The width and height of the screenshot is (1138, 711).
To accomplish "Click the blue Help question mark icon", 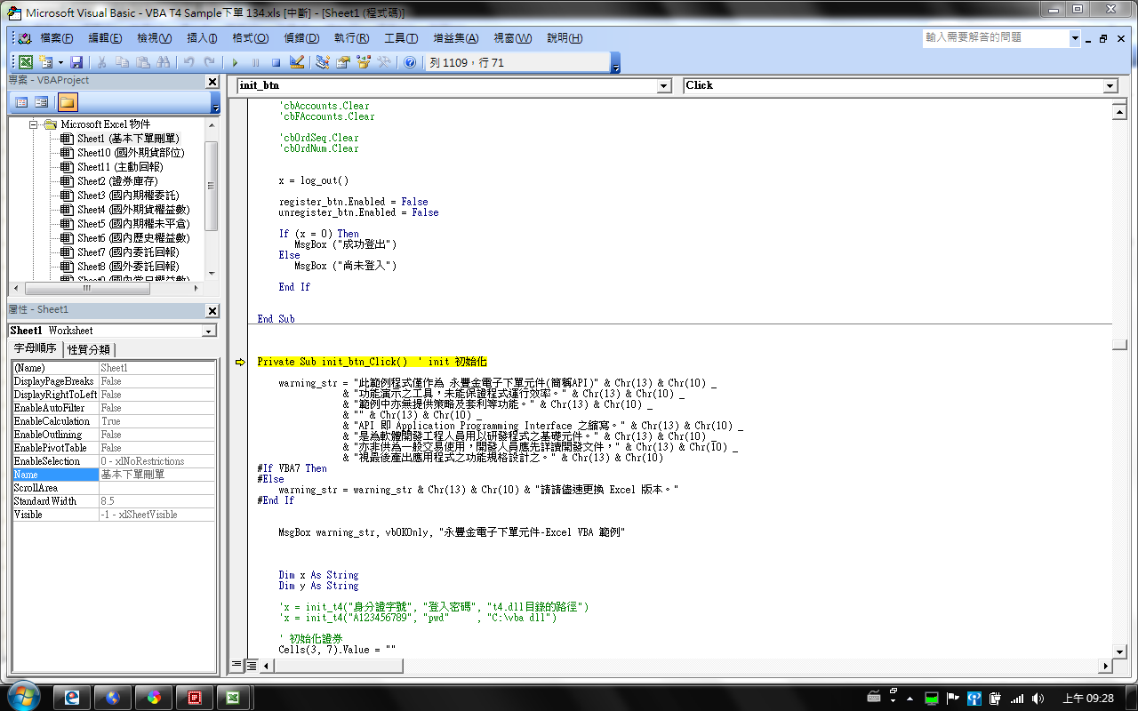I will [x=410, y=62].
